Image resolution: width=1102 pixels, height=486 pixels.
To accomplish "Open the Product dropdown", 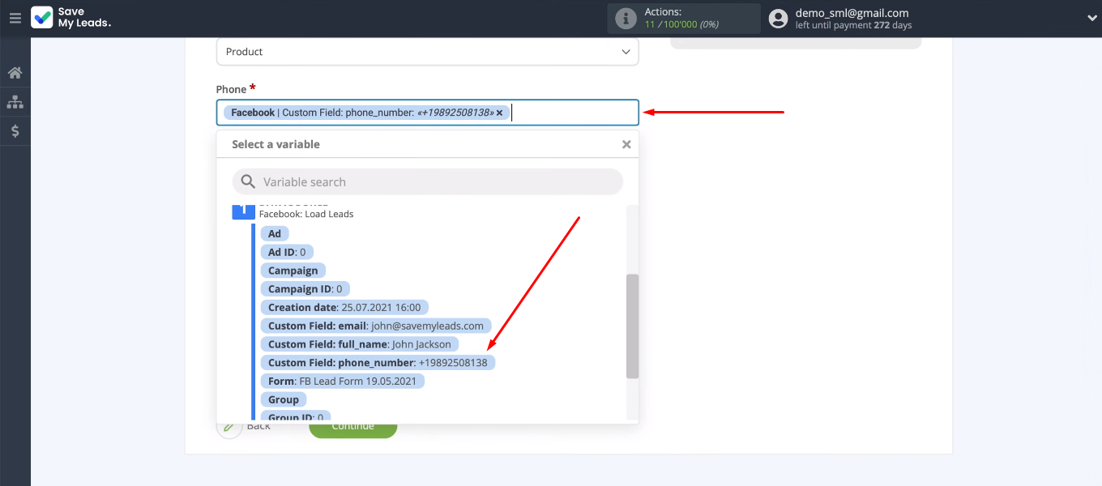I will [x=427, y=52].
